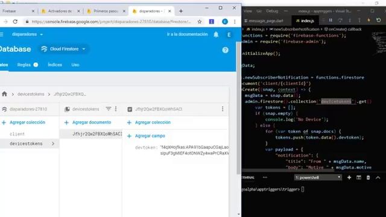Close the Primeros pasos browser tab

tap(124, 11)
